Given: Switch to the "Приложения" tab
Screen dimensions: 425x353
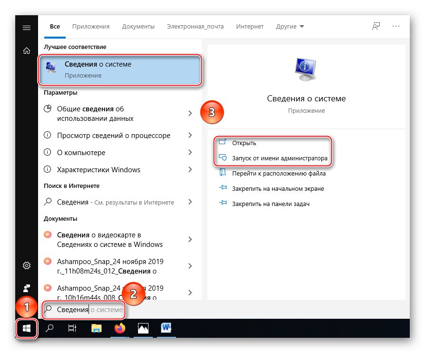Looking at the screenshot, I should click(90, 27).
